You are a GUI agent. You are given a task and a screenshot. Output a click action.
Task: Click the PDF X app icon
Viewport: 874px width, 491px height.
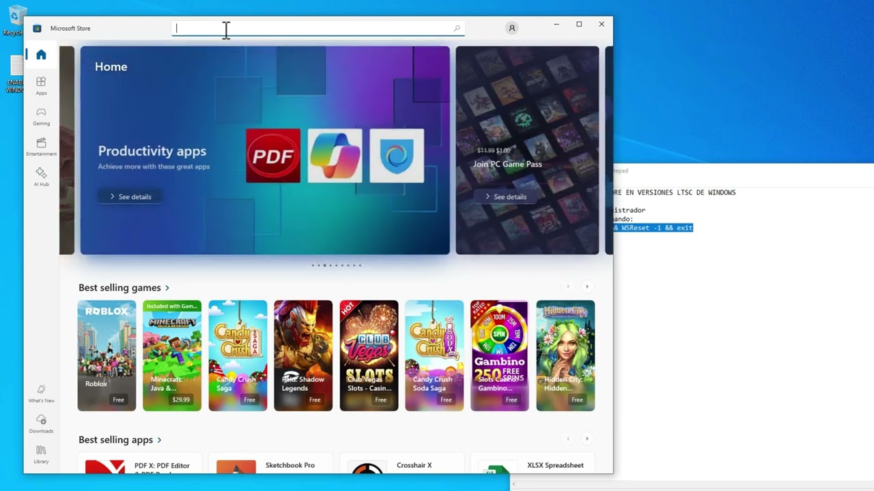(x=104, y=467)
